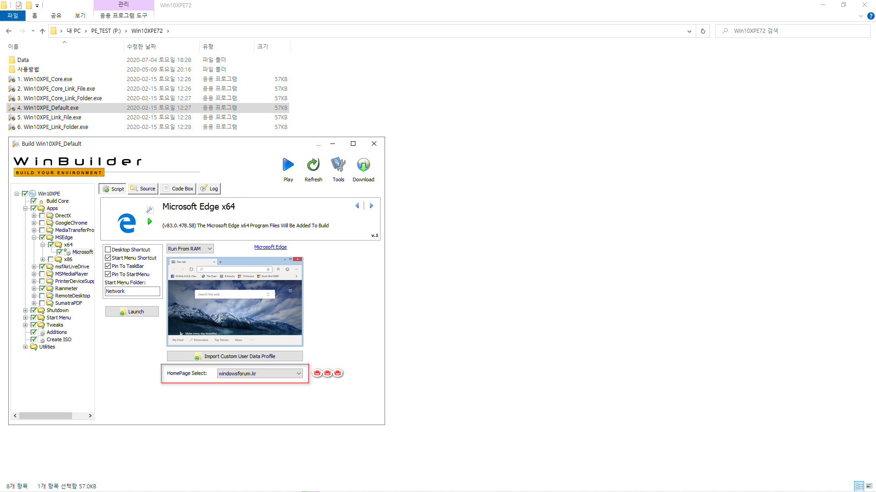This screenshot has width=876, height=492.
Task: Open the 파일 ribbon tab
Action: 12,15
